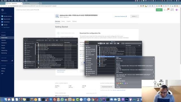Open Safari from the dock
Image resolution: width=181 pixels, height=102 pixels.
85,99
